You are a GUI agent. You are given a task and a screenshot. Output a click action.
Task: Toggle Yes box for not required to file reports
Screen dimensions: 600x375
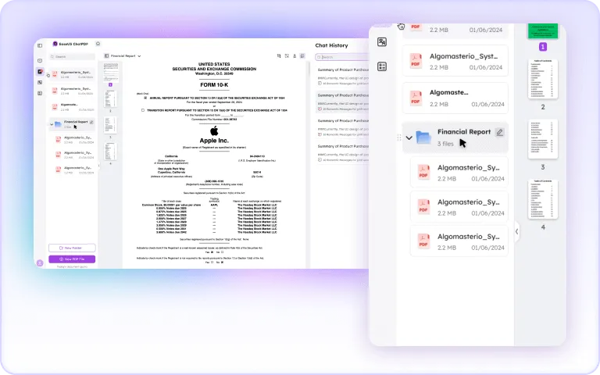[212, 262]
